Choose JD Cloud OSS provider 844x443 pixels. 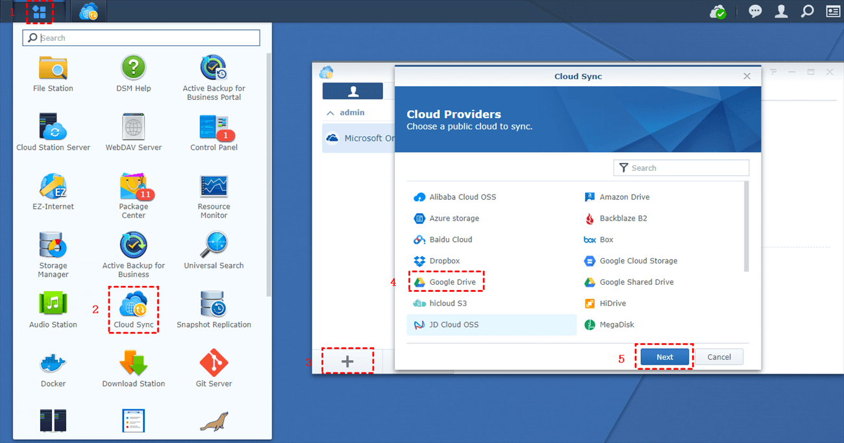click(491, 325)
